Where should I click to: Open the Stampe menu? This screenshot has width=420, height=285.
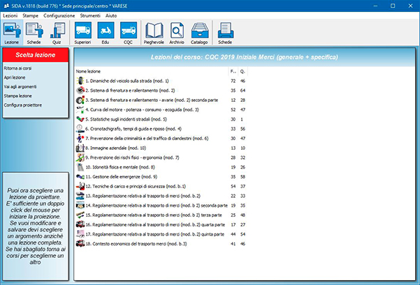[31, 15]
